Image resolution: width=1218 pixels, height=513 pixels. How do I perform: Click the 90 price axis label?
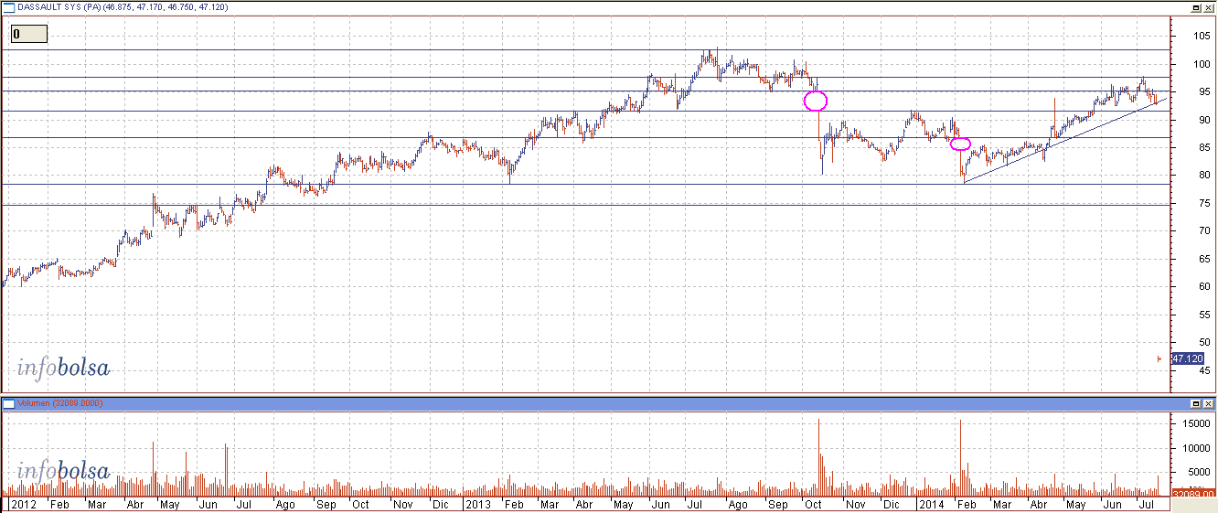click(x=1203, y=120)
